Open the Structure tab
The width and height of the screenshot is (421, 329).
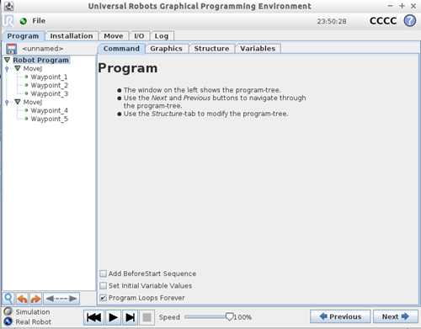pyautogui.click(x=211, y=49)
